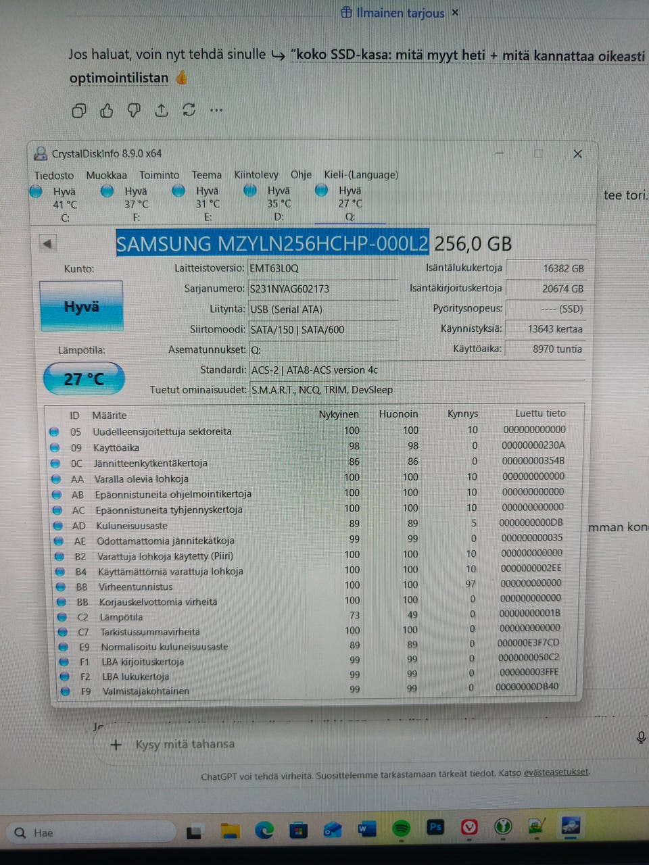
Task: Click the Laitteistoversio field EMT63L0Q
Action: pyautogui.click(x=323, y=268)
